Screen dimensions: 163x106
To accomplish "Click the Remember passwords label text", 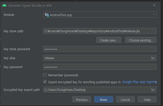I will coord(63,75).
